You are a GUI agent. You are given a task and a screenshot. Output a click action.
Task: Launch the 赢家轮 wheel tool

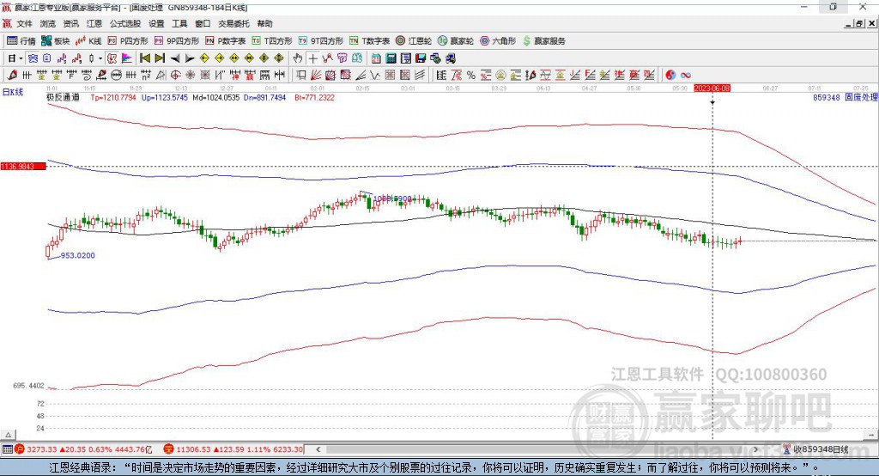[456, 41]
